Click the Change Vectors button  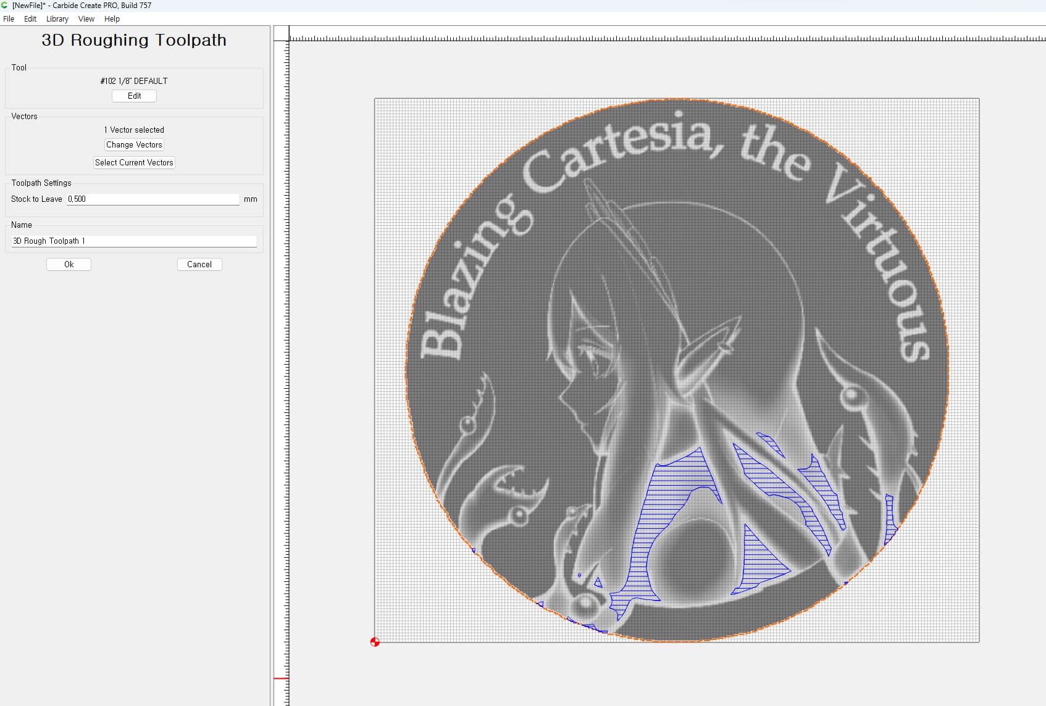point(134,144)
